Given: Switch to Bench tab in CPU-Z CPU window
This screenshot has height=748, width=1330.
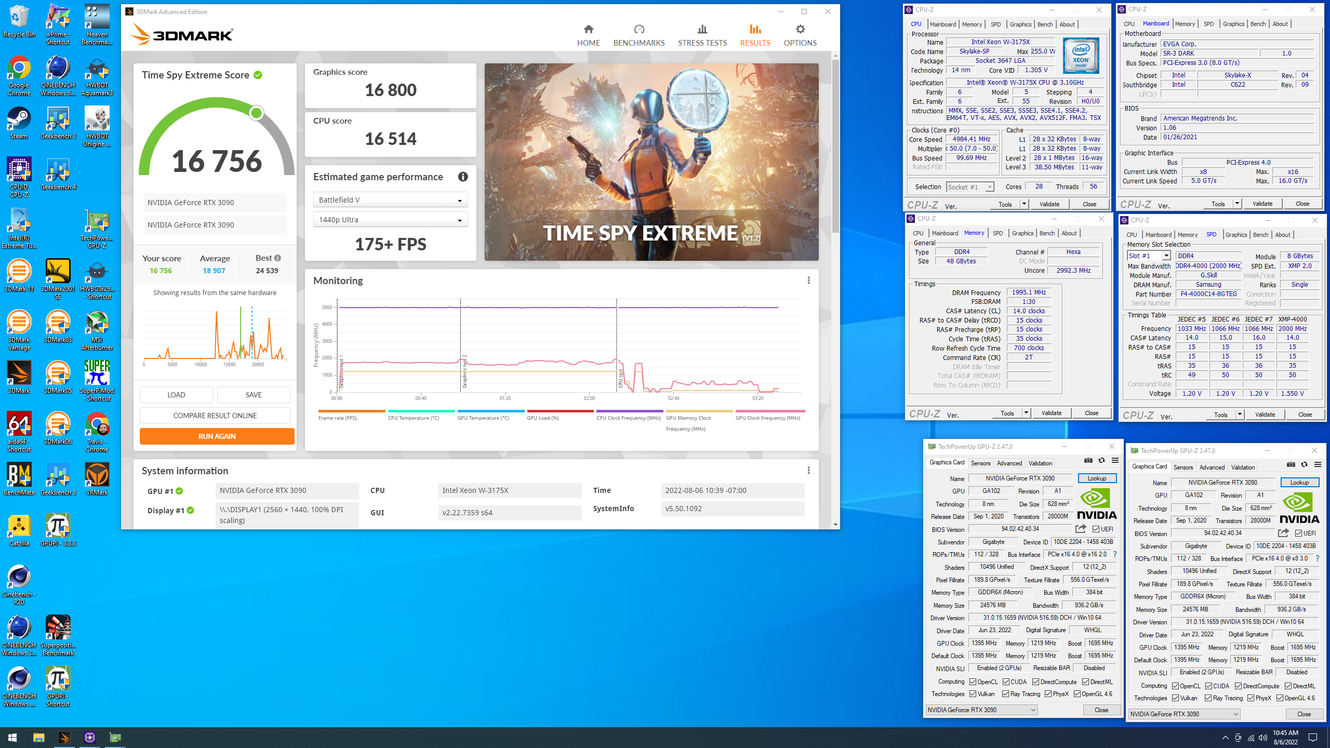Looking at the screenshot, I should pos(1045,24).
